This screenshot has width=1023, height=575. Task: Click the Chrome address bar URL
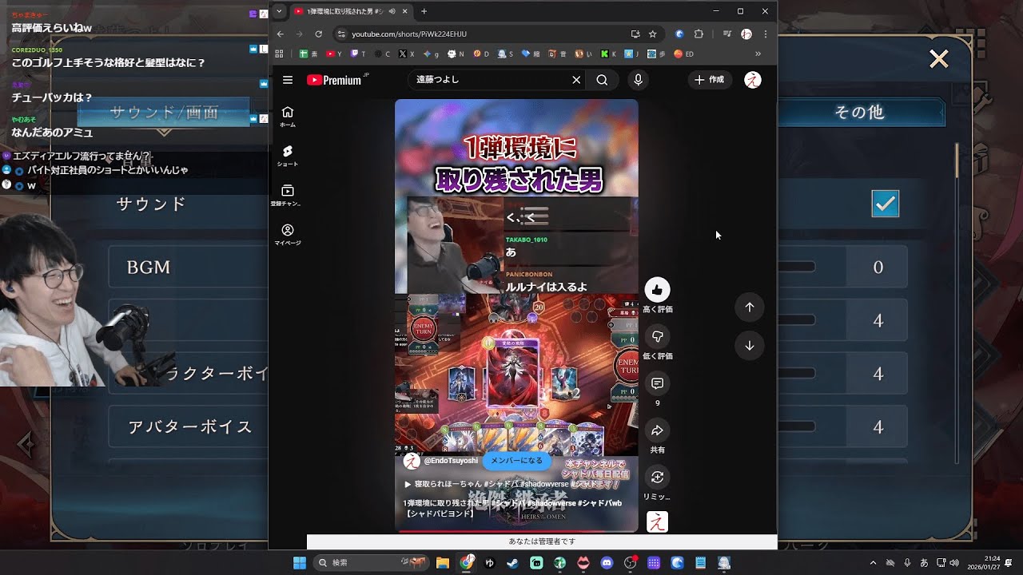coord(409,34)
